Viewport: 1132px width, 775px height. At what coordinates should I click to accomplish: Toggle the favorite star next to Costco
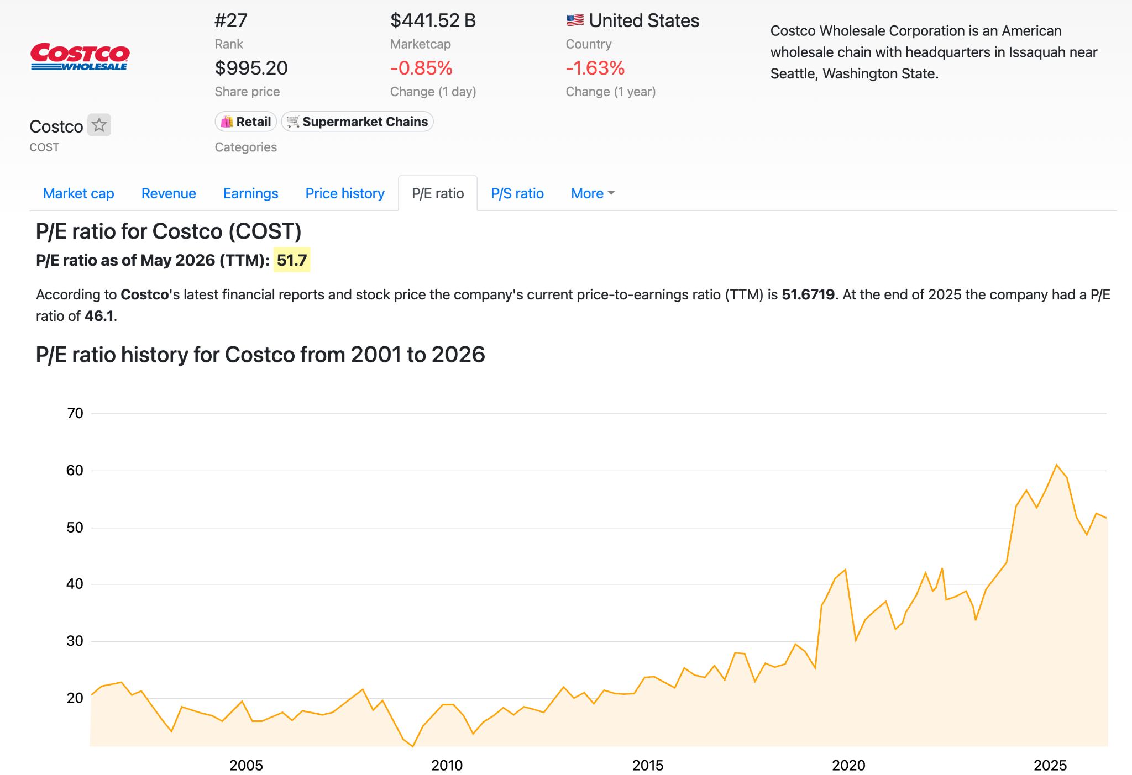(99, 125)
